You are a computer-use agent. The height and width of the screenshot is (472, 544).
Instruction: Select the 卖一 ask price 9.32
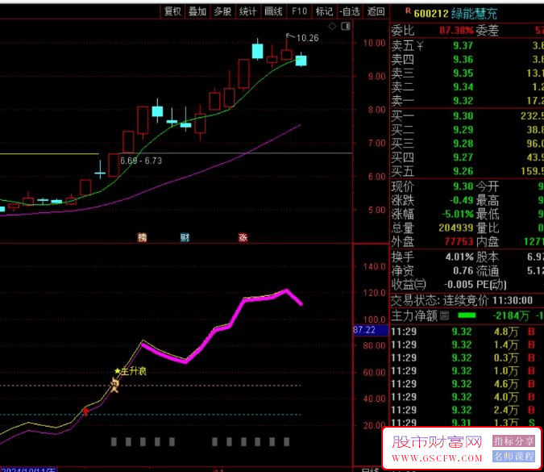coord(463,101)
